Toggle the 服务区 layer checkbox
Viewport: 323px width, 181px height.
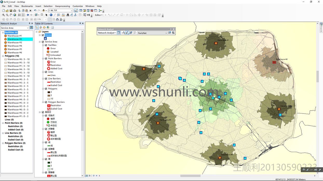click(43, 112)
